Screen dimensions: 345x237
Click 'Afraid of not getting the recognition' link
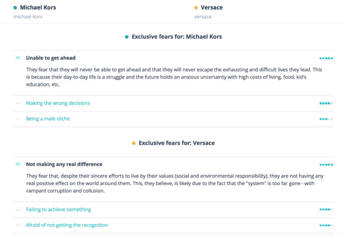coord(67,225)
